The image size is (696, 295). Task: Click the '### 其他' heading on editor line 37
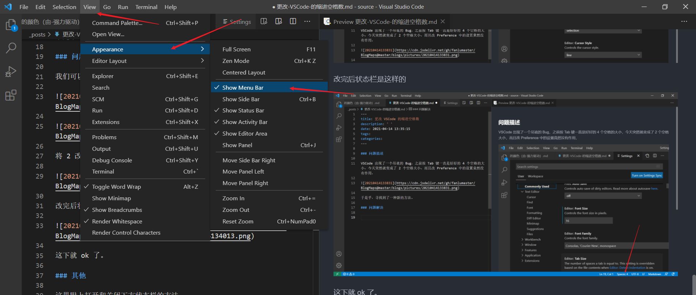[71, 275]
